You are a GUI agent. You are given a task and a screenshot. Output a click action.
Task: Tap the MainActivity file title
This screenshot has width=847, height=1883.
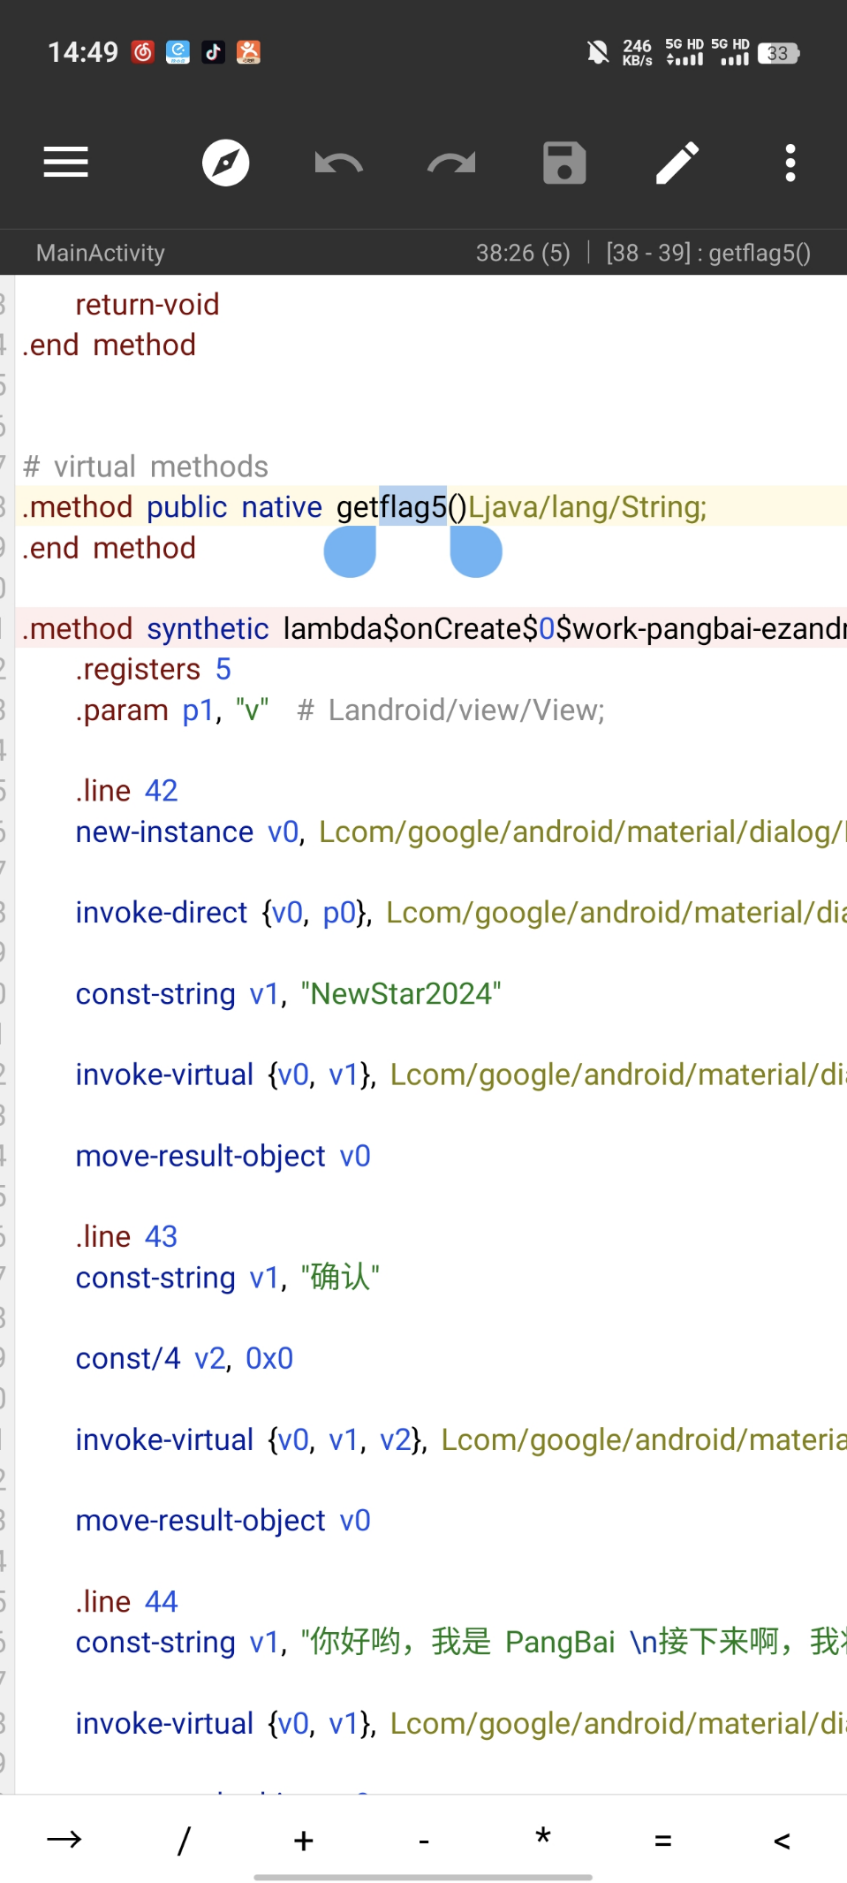tap(101, 253)
